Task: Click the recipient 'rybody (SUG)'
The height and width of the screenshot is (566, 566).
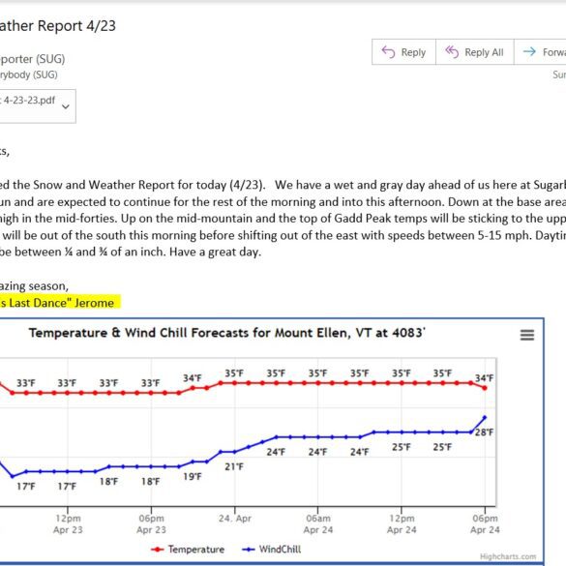Action: [x=29, y=74]
